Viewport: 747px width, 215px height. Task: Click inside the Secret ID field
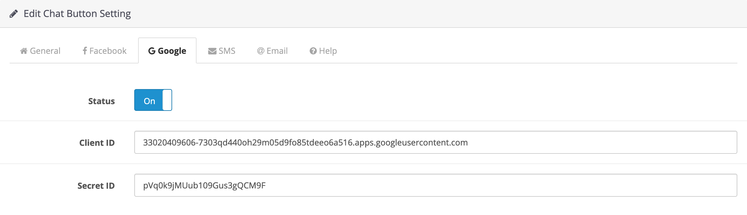(435, 186)
